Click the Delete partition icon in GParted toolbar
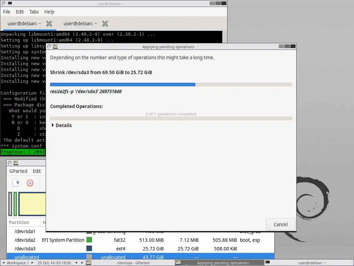Screen dimensions: 354x266 tap(30, 183)
